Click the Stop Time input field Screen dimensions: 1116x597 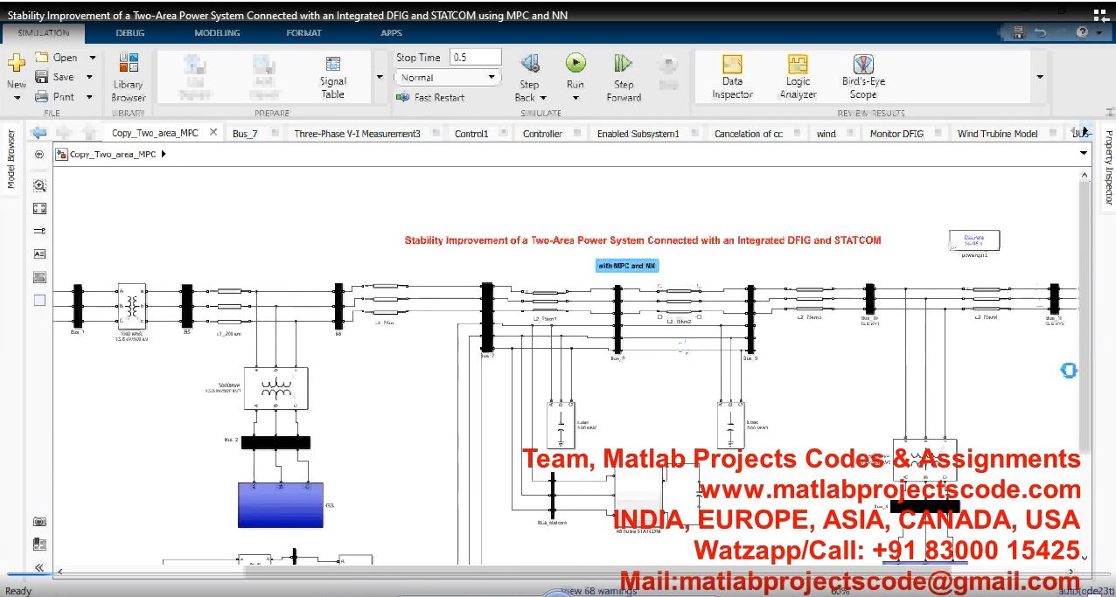(x=475, y=57)
